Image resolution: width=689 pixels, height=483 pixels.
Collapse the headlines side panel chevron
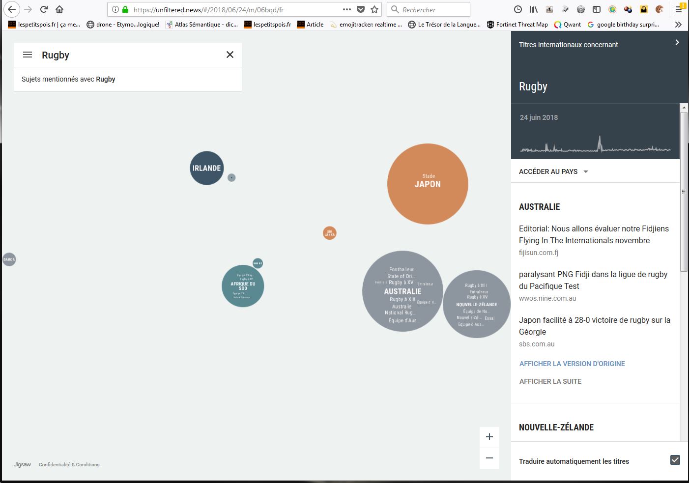pos(677,43)
